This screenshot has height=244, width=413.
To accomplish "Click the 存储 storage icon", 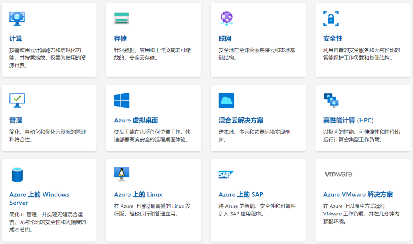I will coord(122,19).
